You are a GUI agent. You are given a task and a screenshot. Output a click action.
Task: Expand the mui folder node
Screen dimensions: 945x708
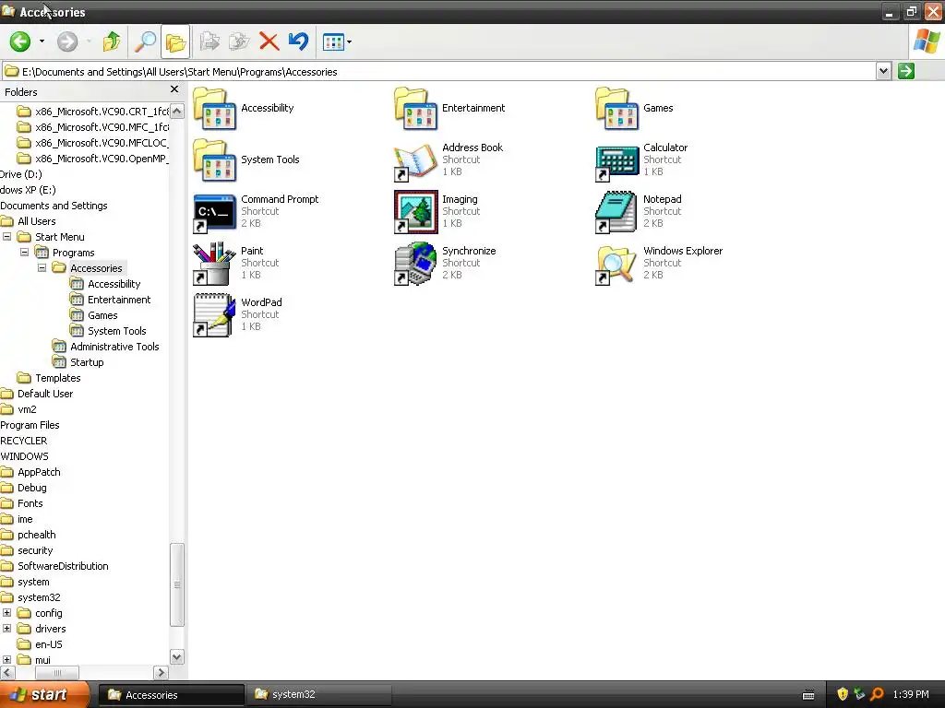tap(6, 660)
